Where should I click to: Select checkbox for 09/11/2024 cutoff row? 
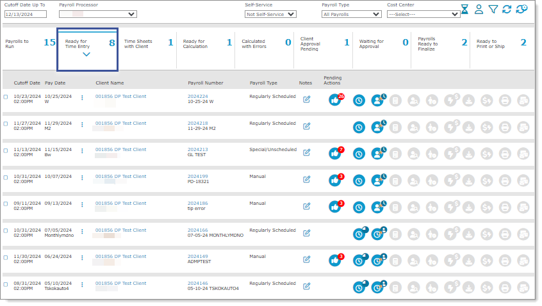pyautogui.click(x=6, y=204)
